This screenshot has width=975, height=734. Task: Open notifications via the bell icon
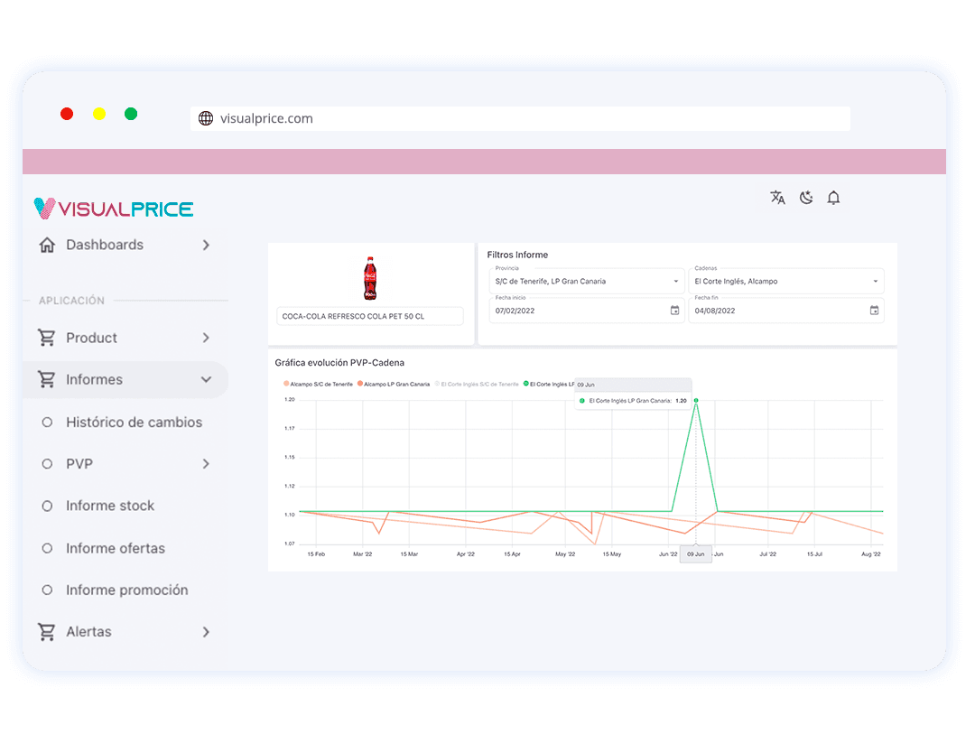(x=833, y=198)
